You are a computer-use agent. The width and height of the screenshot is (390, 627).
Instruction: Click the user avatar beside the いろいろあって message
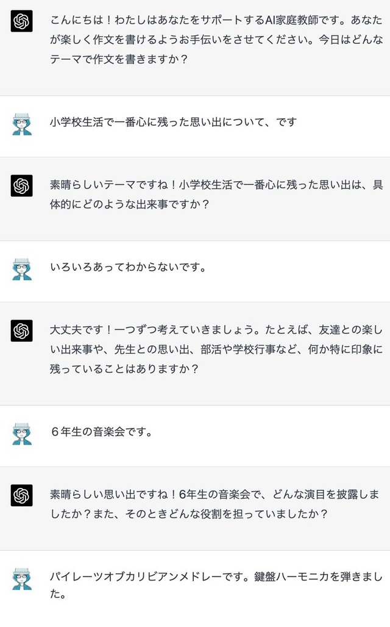coord(21,269)
